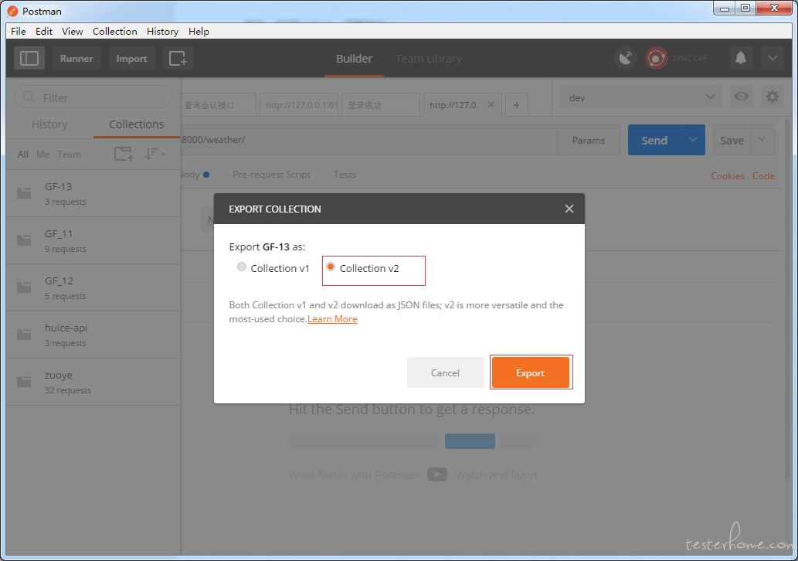The image size is (798, 561).
Task: Click Cancel in export dialog
Action: pyautogui.click(x=445, y=372)
